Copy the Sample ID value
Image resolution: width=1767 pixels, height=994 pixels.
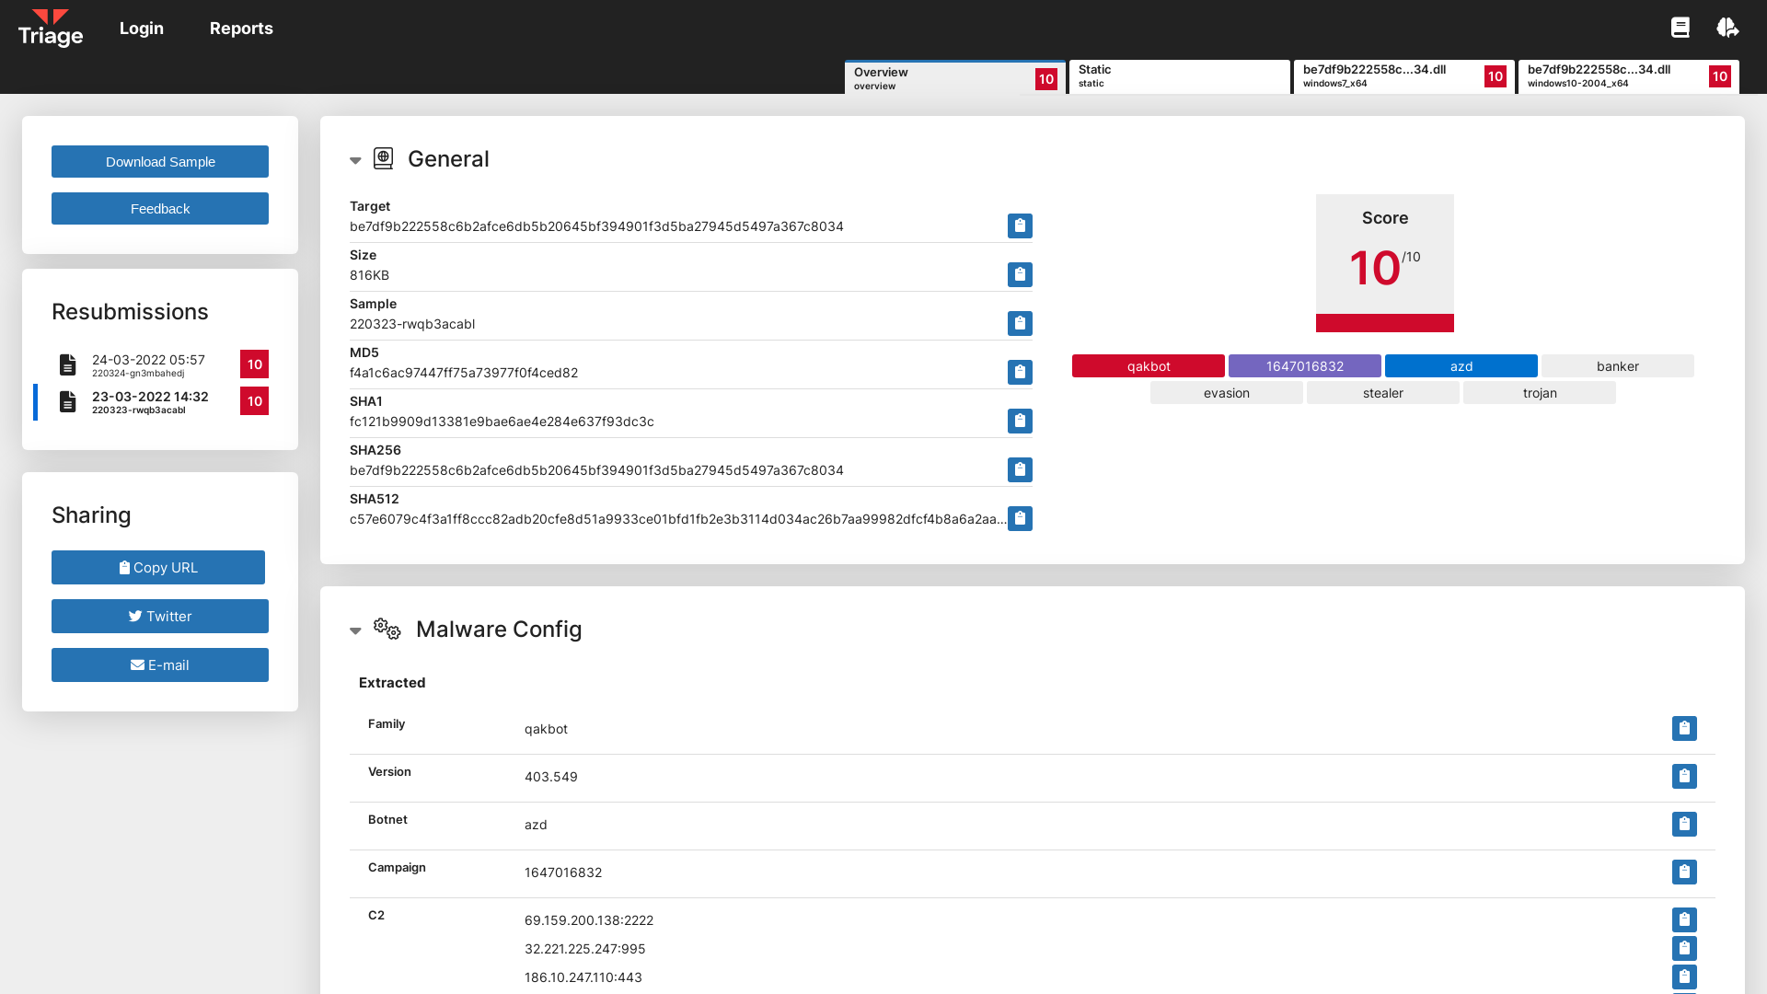1020,324
